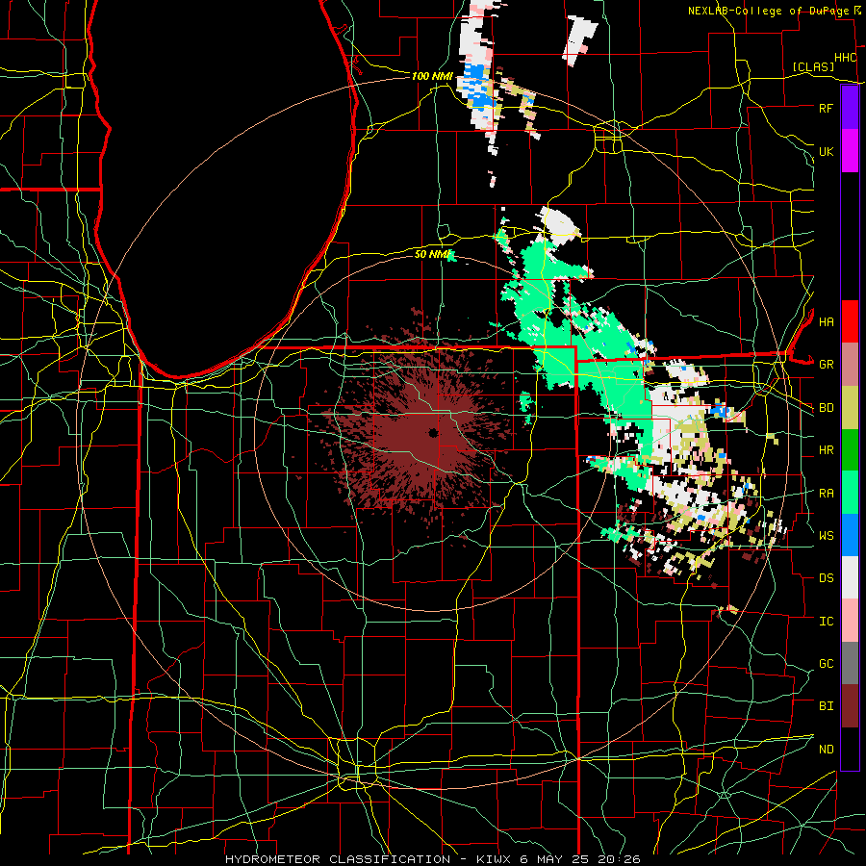Click the RF label in legend

click(x=826, y=108)
